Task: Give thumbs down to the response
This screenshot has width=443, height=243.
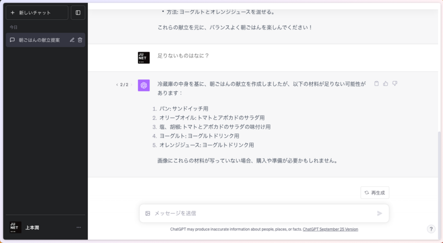Action: click(x=395, y=83)
